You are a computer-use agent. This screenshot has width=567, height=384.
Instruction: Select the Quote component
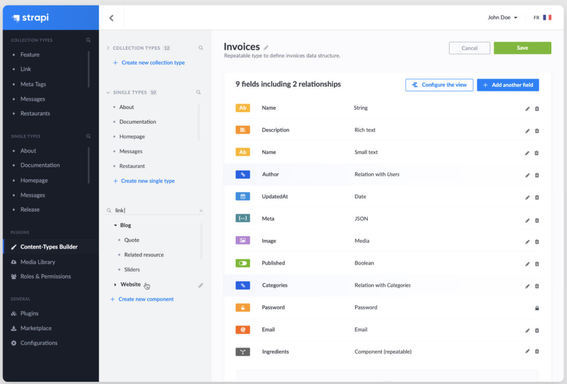(132, 240)
